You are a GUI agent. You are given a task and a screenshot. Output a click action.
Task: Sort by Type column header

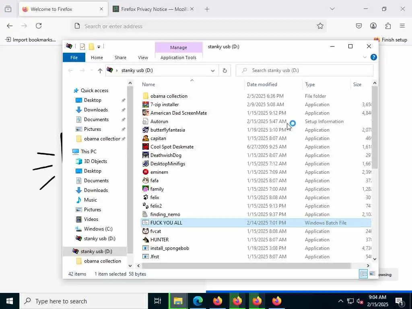point(310,84)
